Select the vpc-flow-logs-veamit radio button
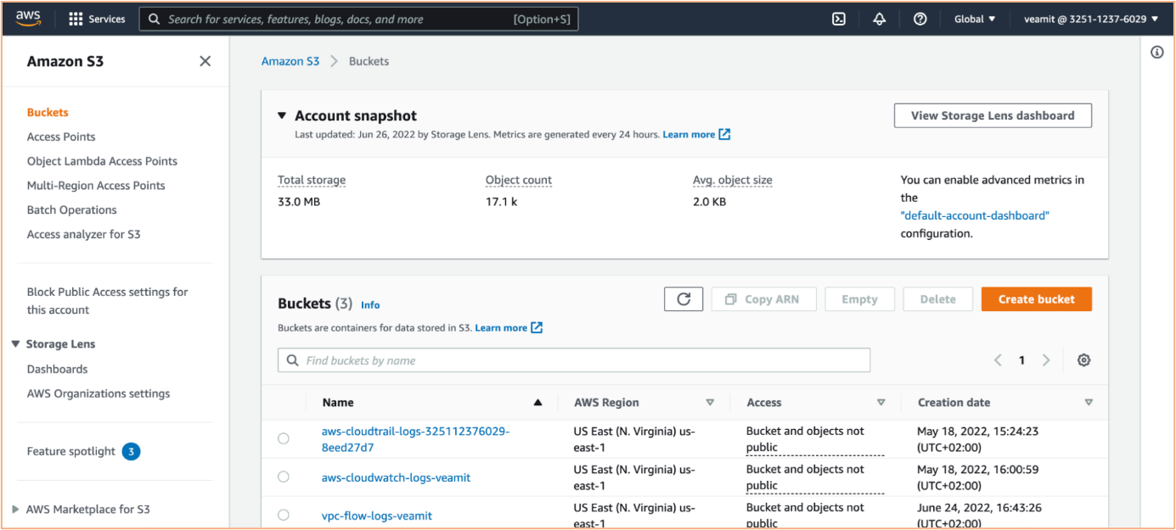Image resolution: width=1176 pixels, height=530 pixels. 284,515
